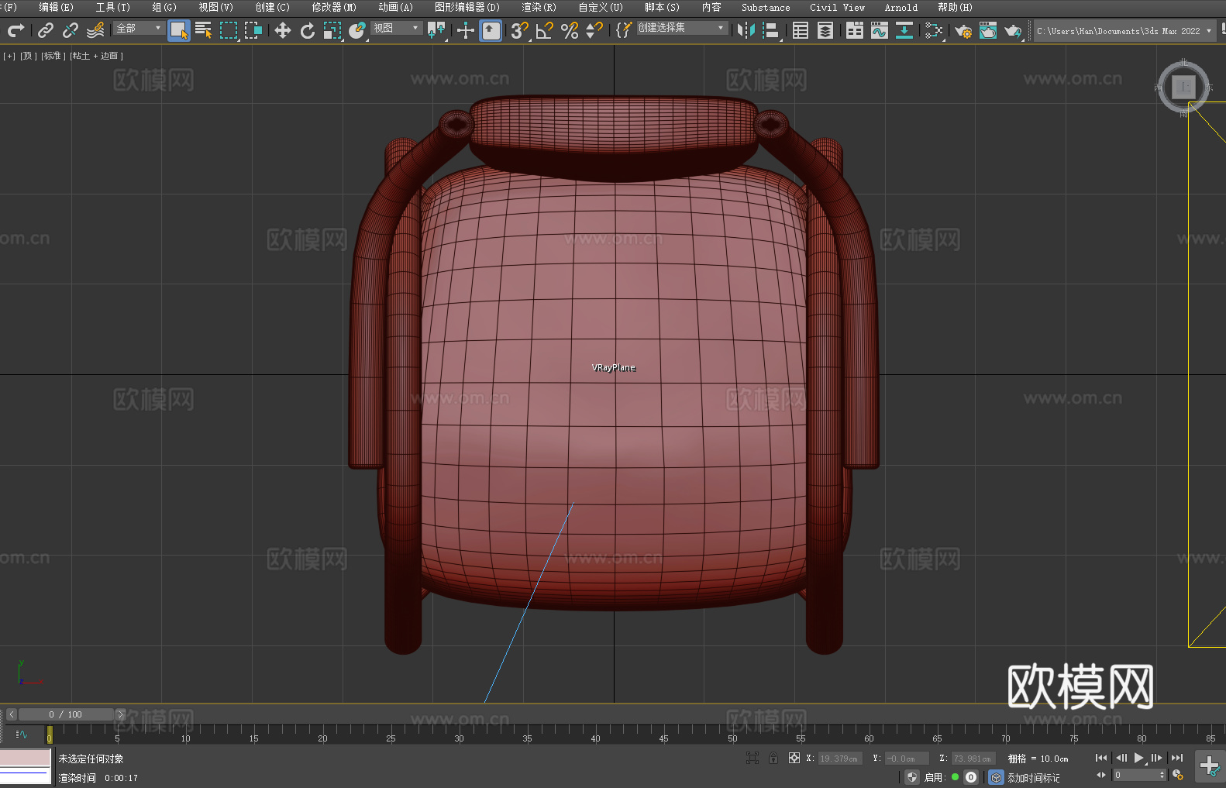The image size is (1226, 788).
Task: Click the Mirror tool icon
Action: 746,30
